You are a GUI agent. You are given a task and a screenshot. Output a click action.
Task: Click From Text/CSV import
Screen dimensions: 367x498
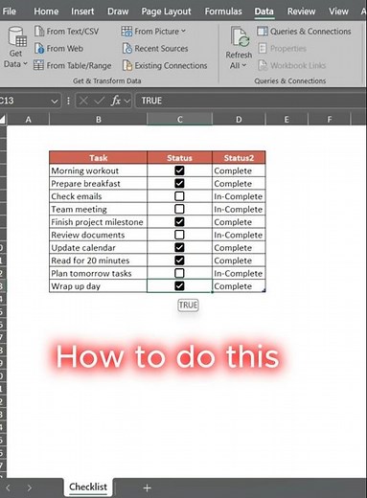tap(66, 32)
